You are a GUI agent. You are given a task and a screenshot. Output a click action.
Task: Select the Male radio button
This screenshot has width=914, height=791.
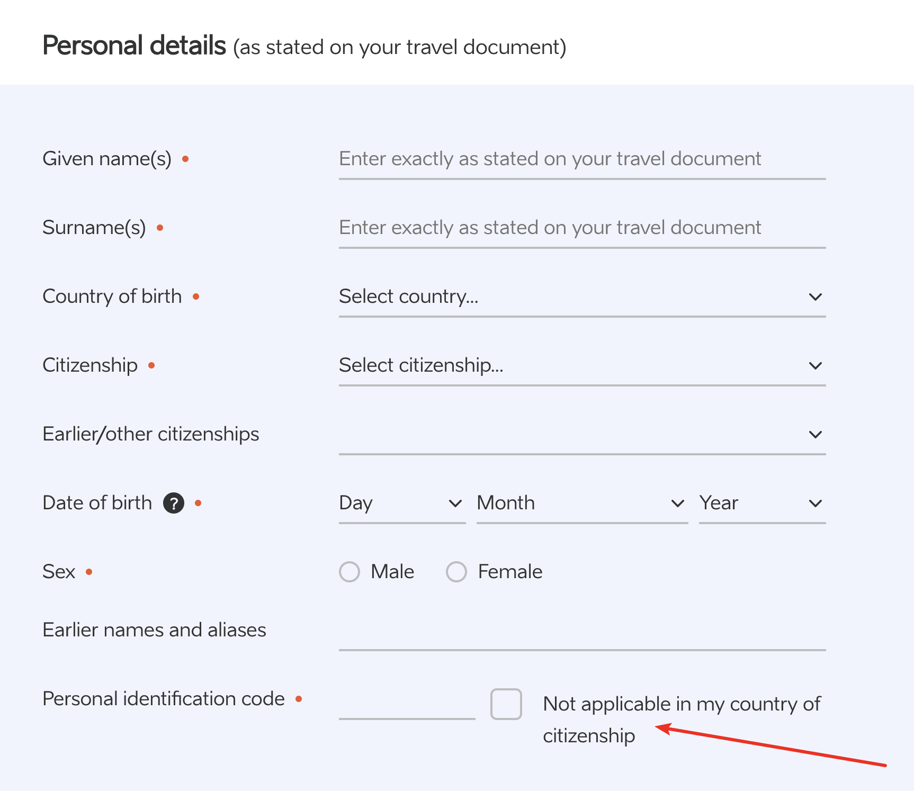350,572
